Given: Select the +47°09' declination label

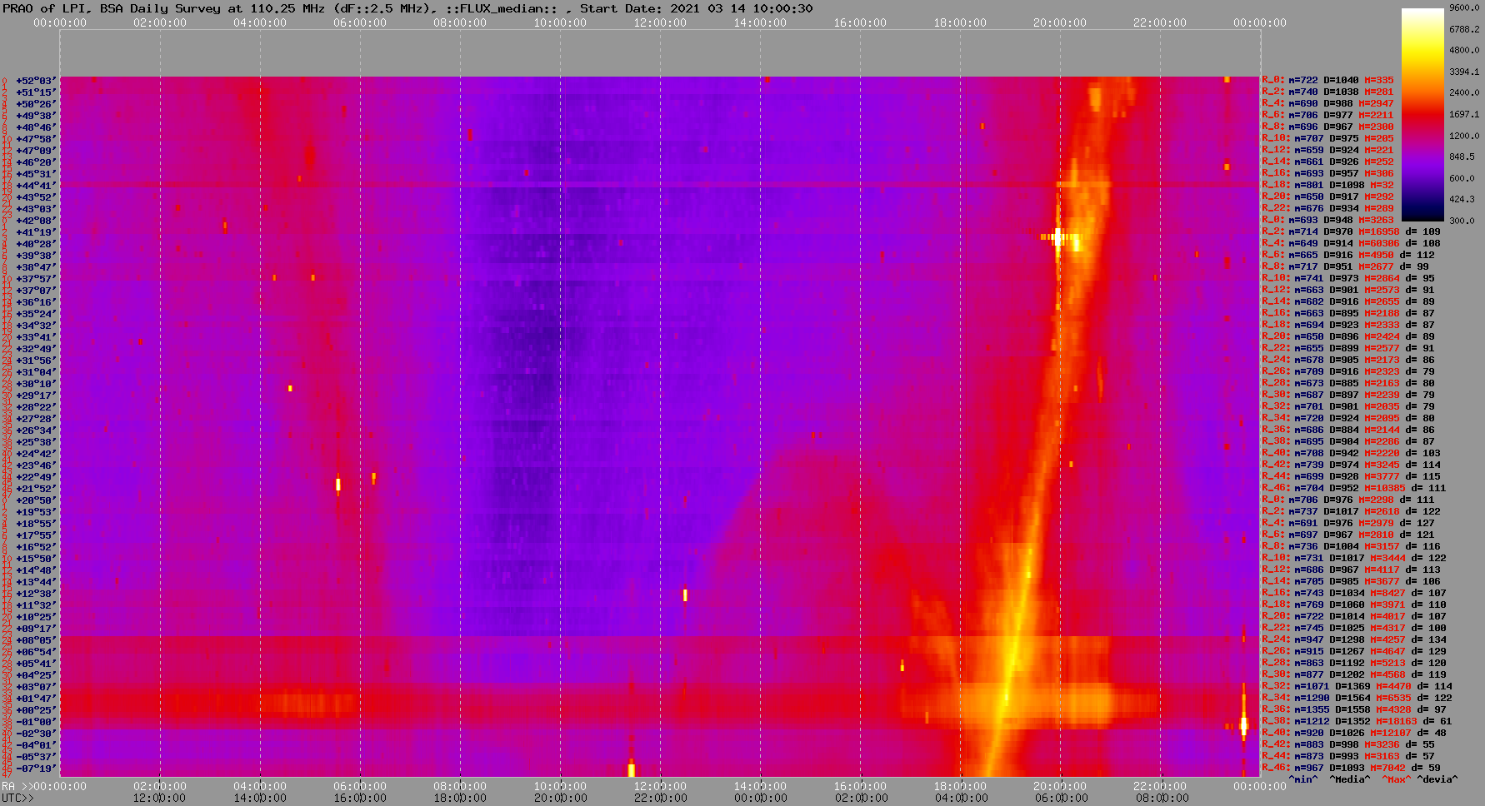Looking at the screenshot, I should point(36,151).
